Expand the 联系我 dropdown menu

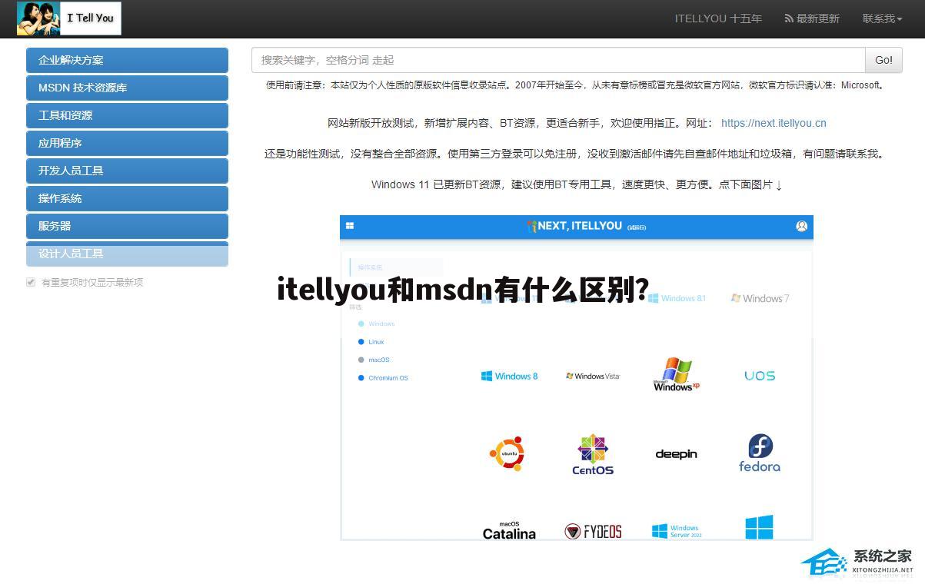click(882, 18)
